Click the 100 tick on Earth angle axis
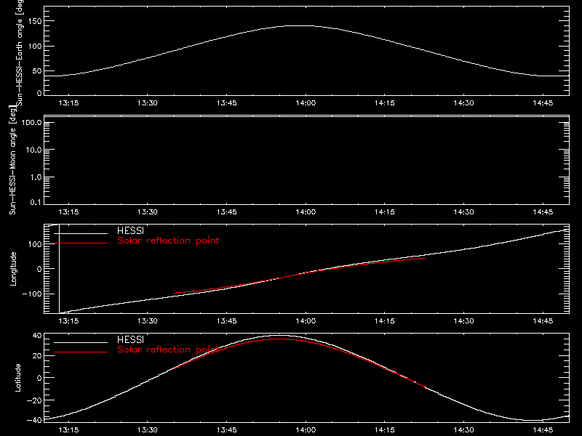582x436 pixels. tap(35, 47)
